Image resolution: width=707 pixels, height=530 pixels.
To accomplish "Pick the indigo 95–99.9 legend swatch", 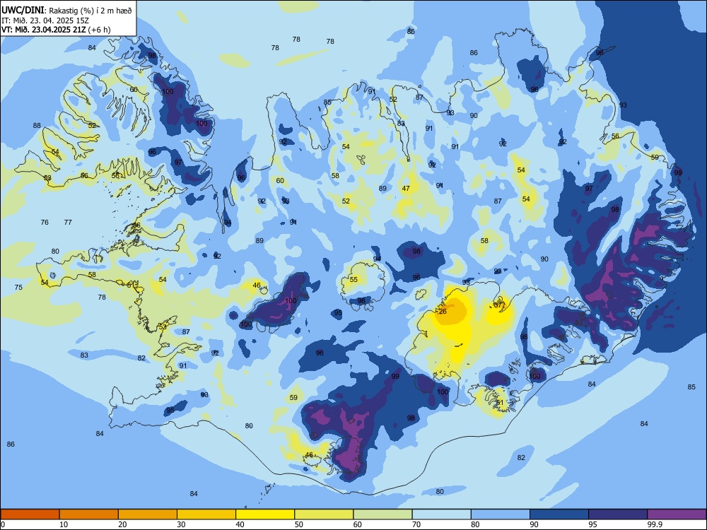I will [618, 514].
